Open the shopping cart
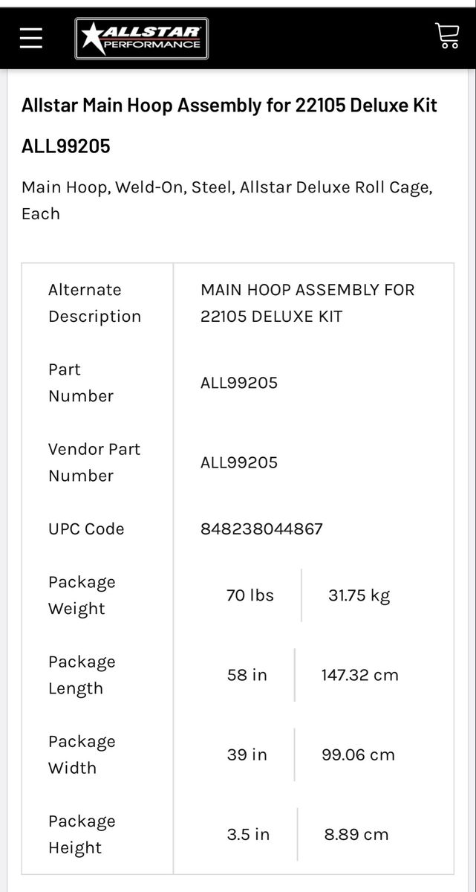Viewport: 476px width, 892px height. coord(447,36)
